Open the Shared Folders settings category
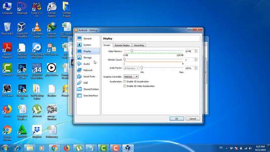Image resolution: width=270 pixels, height=152 pixels. (88, 89)
